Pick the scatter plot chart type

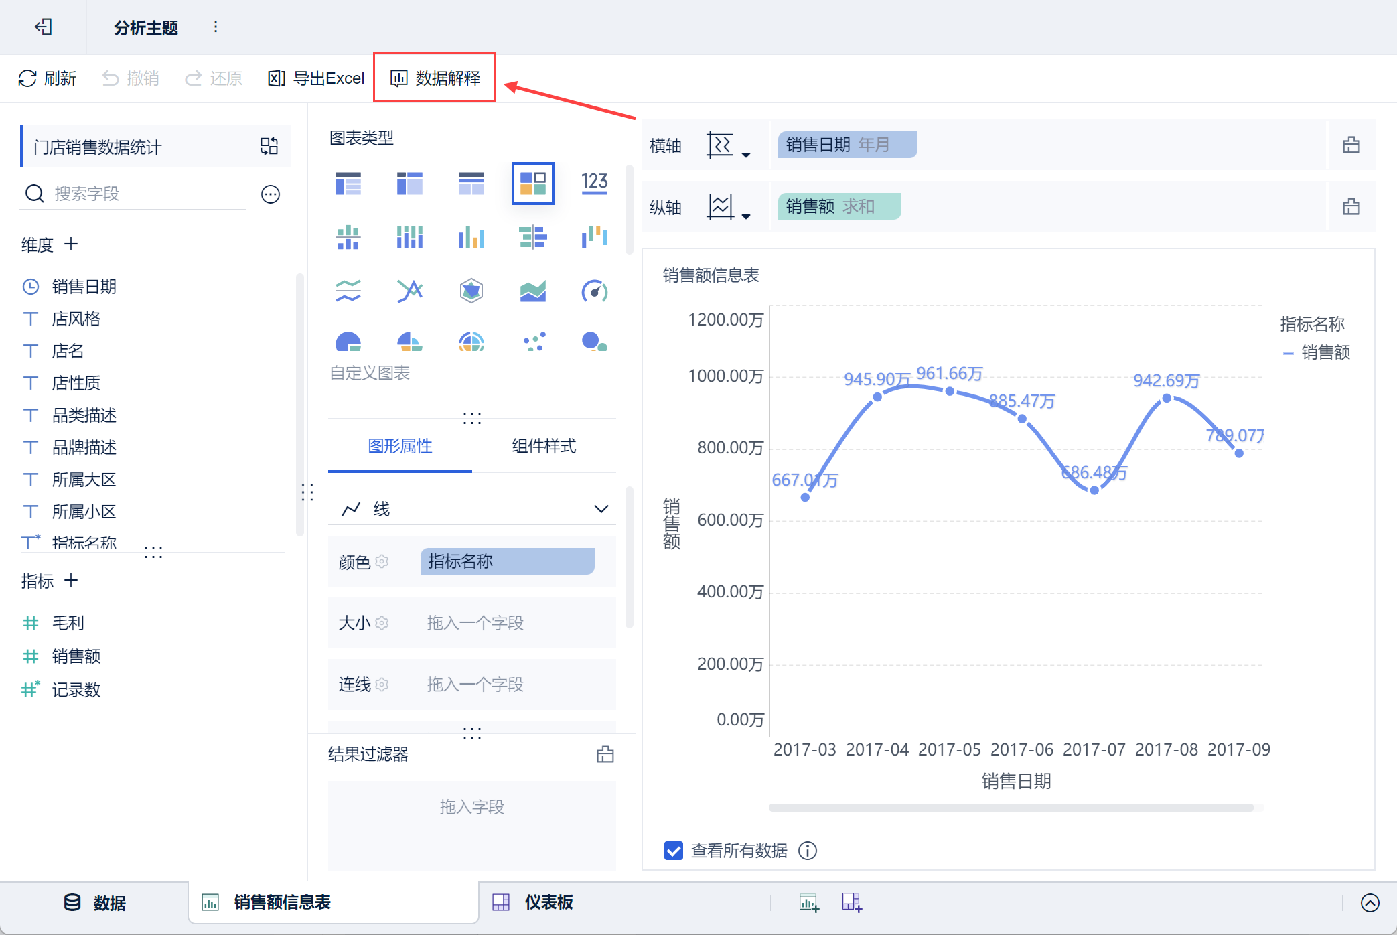pos(533,342)
